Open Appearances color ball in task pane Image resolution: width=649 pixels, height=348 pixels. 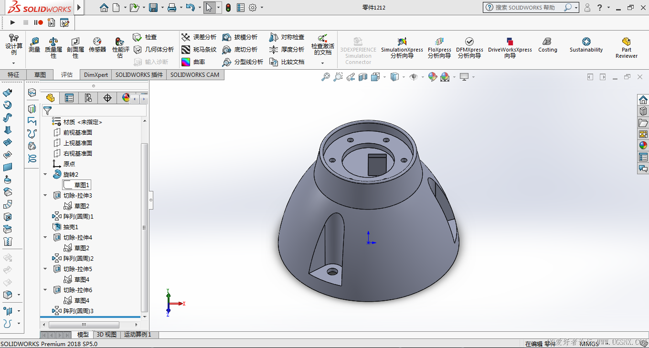pos(643,146)
